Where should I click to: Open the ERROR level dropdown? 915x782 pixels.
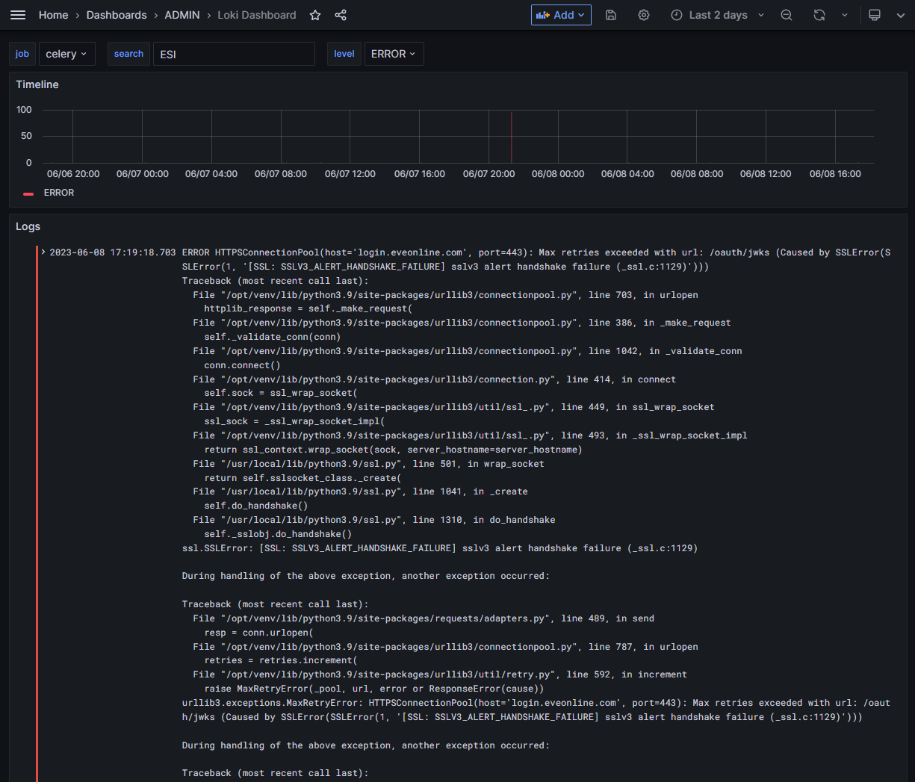click(394, 53)
